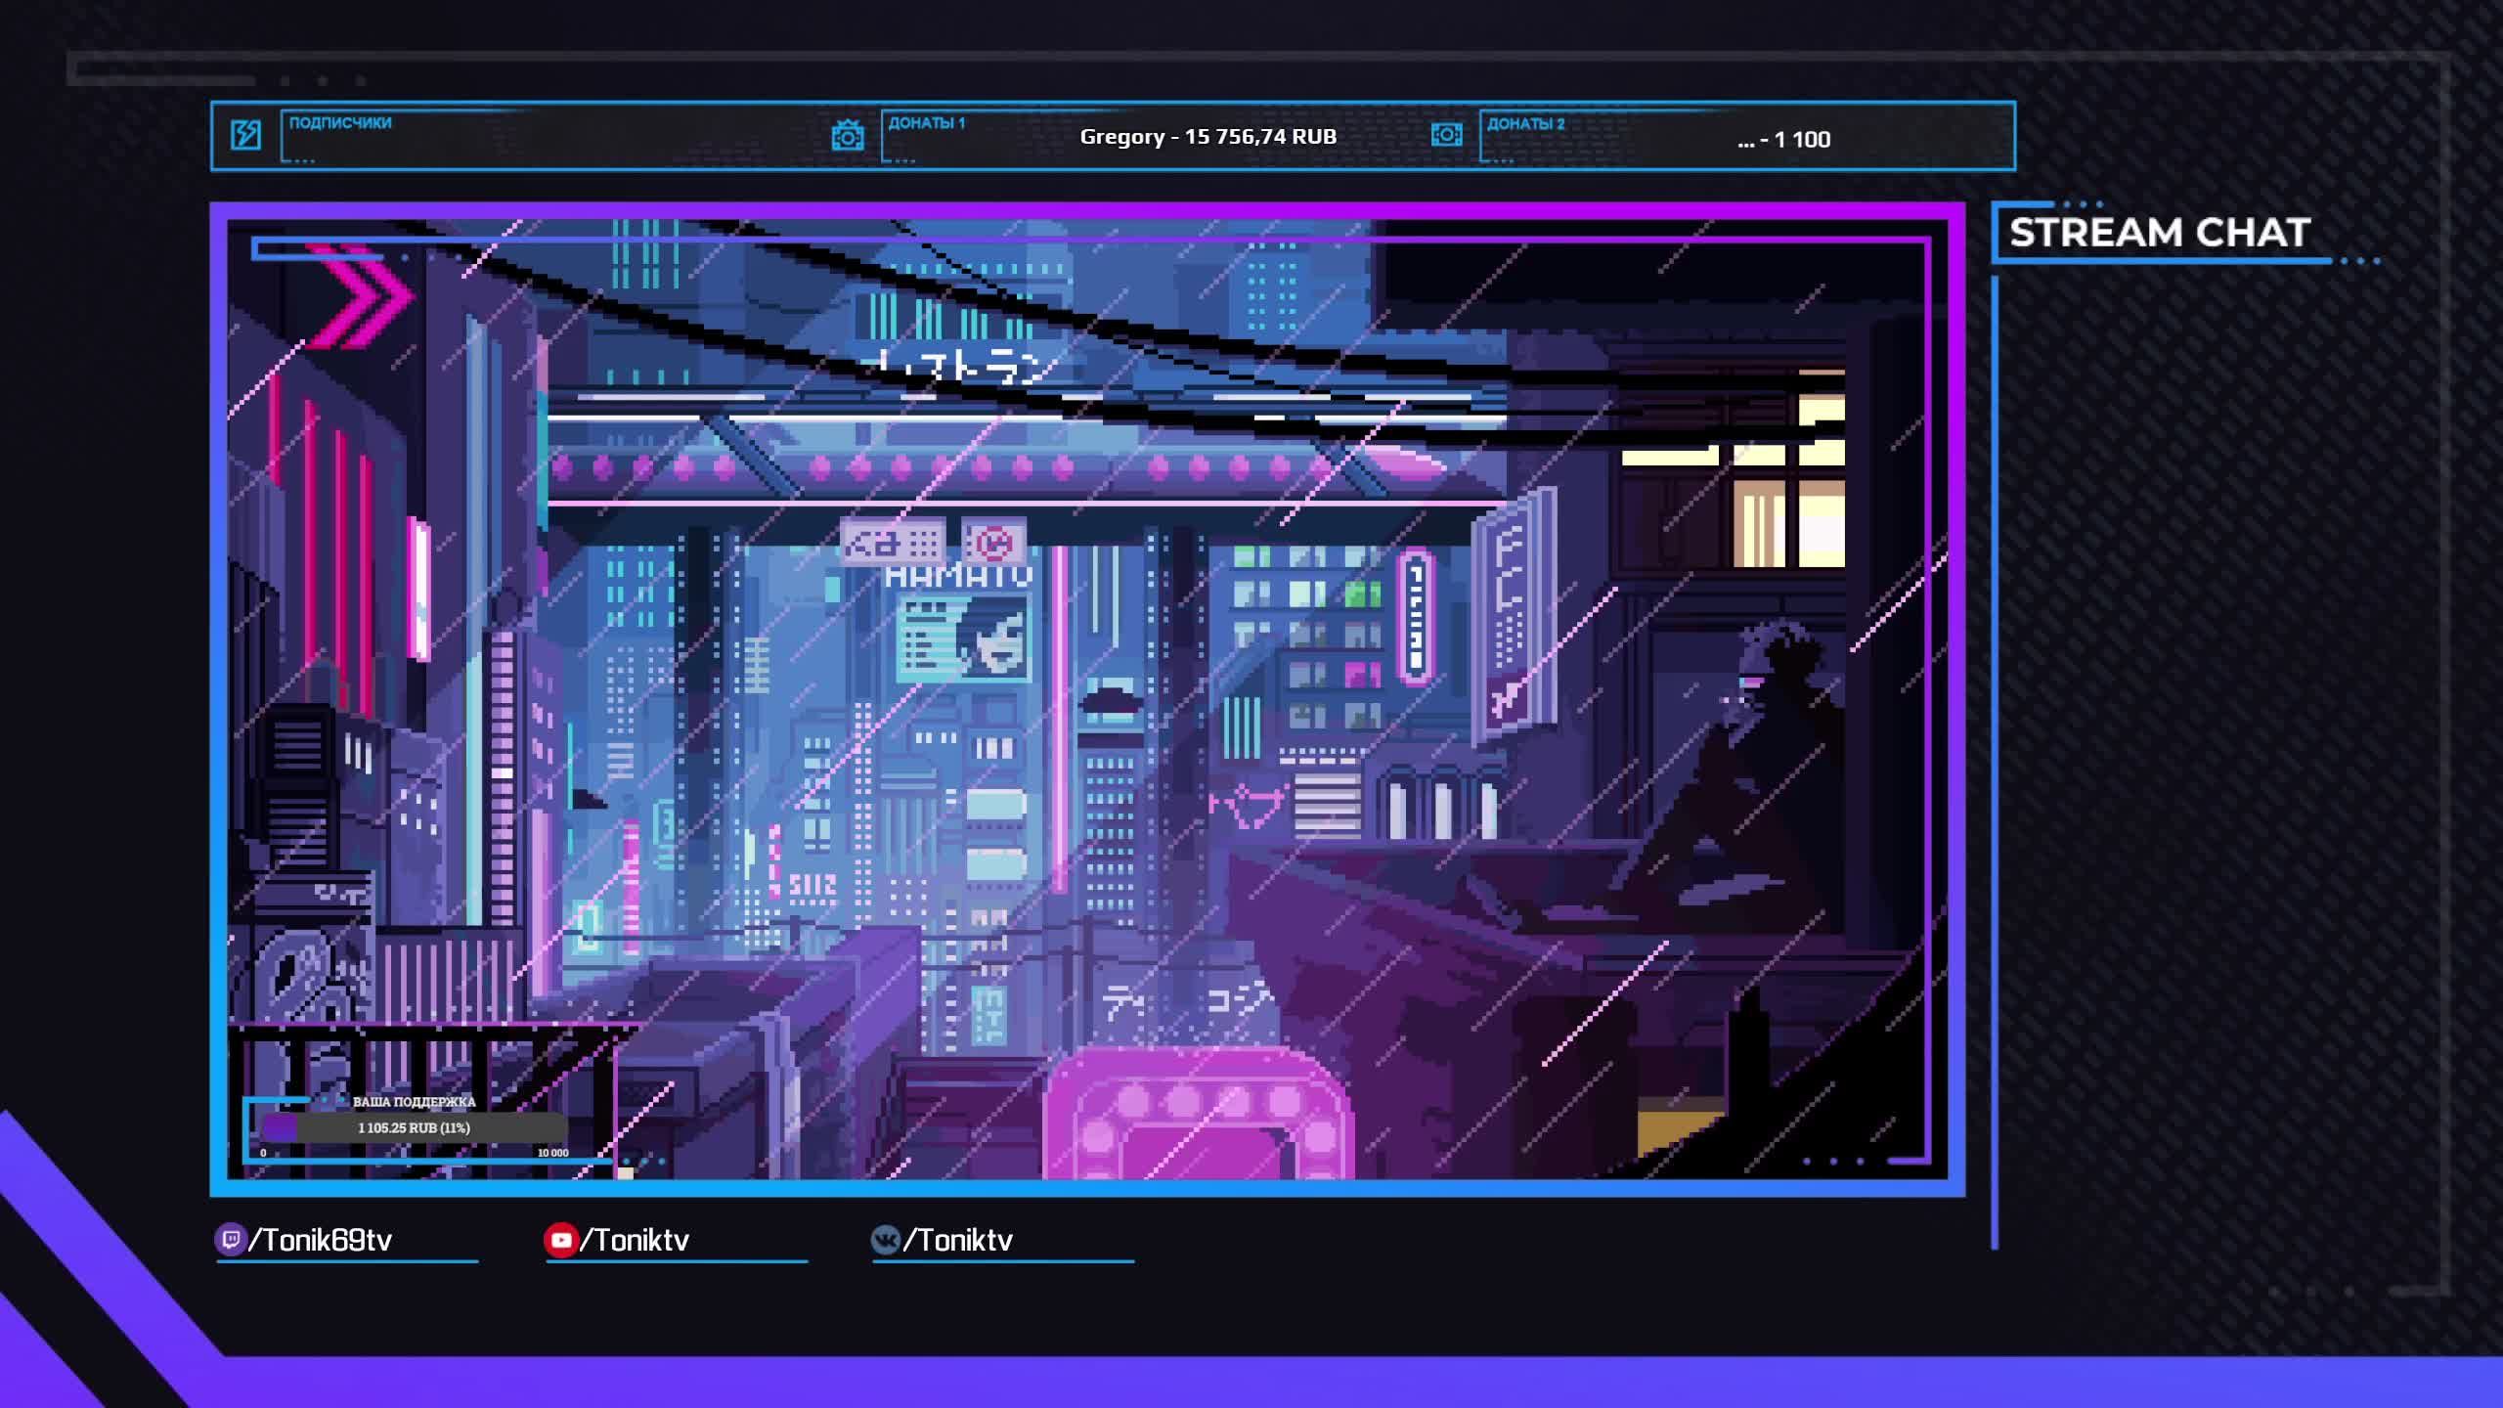Image resolution: width=2503 pixels, height=1408 pixels.
Task: Click the pink double-chevron neon sign
Action: (362, 297)
